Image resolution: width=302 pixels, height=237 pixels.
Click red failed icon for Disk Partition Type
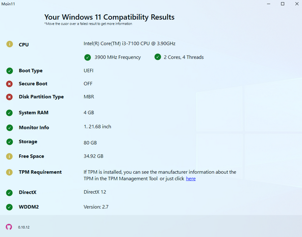click(9, 97)
